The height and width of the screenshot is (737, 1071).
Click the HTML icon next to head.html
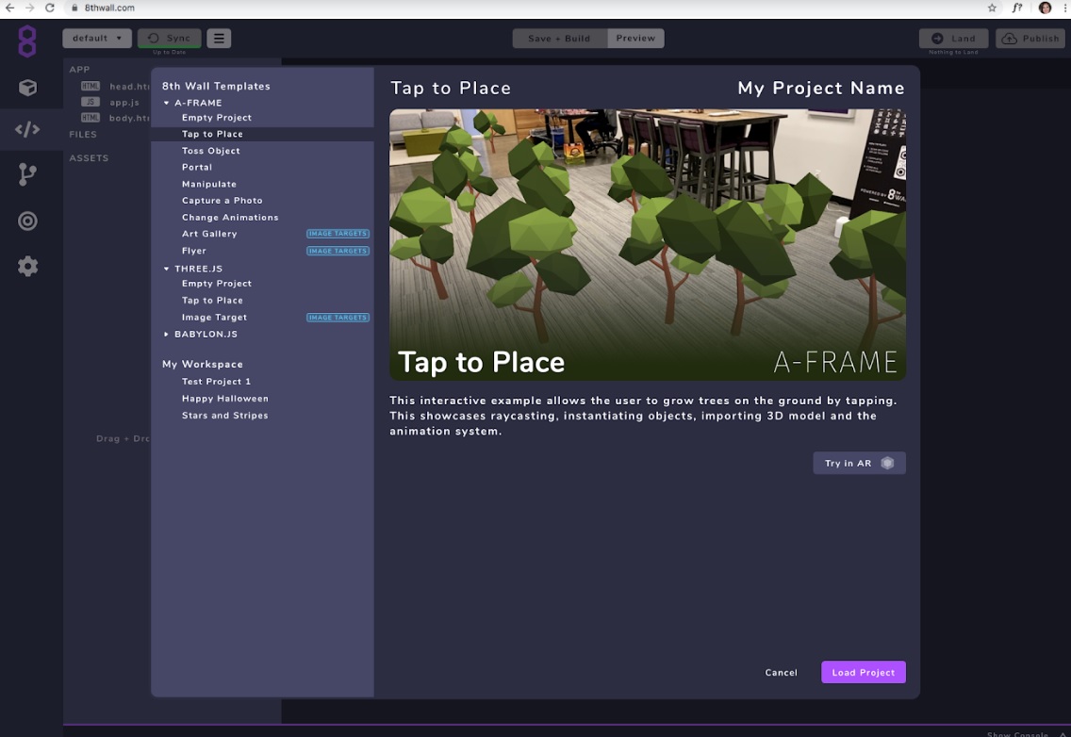(91, 86)
